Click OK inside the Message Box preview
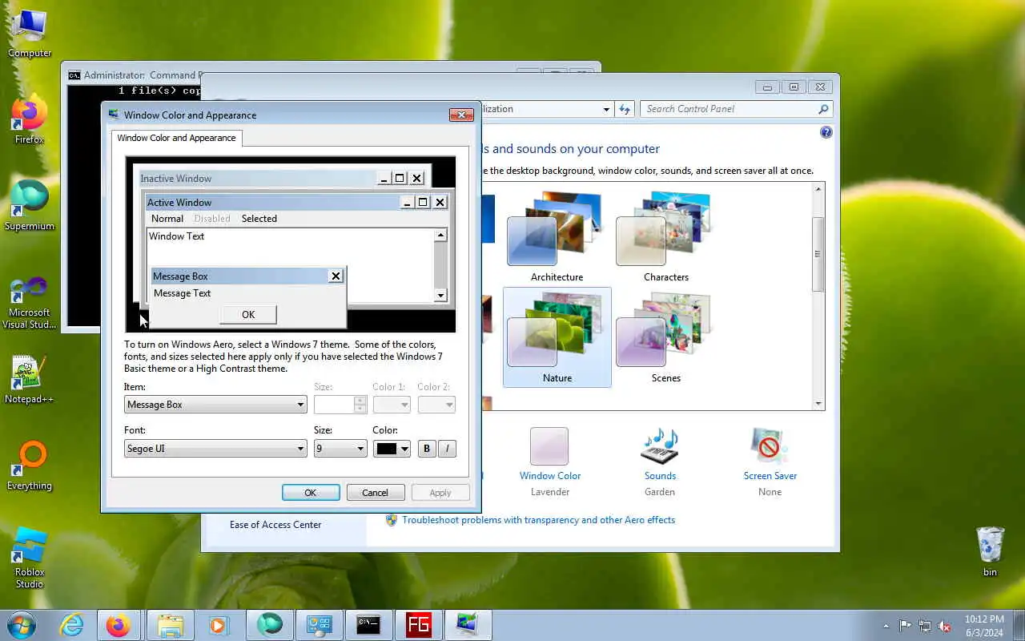Image resolution: width=1025 pixels, height=641 pixels. point(248,315)
